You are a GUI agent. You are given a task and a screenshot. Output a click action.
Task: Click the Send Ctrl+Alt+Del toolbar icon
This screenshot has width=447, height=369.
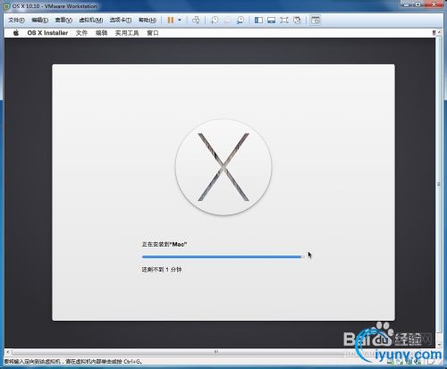coord(196,20)
